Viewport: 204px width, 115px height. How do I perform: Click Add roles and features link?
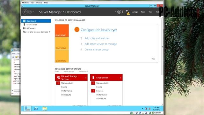pos(97,38)
